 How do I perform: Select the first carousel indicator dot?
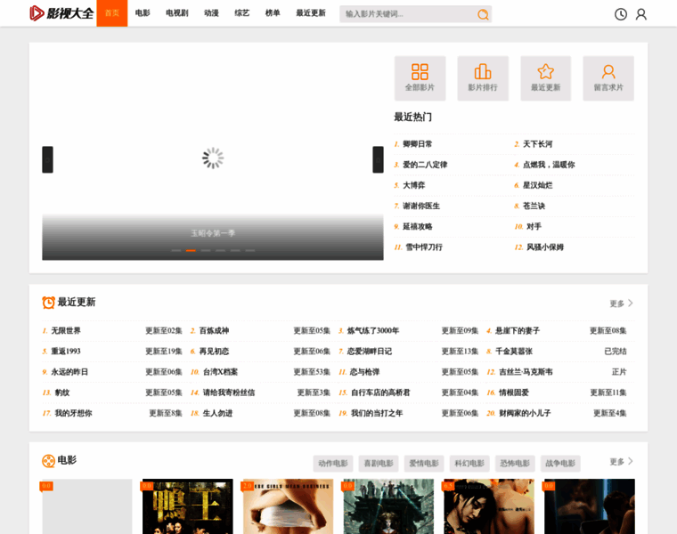click(176, 250)
